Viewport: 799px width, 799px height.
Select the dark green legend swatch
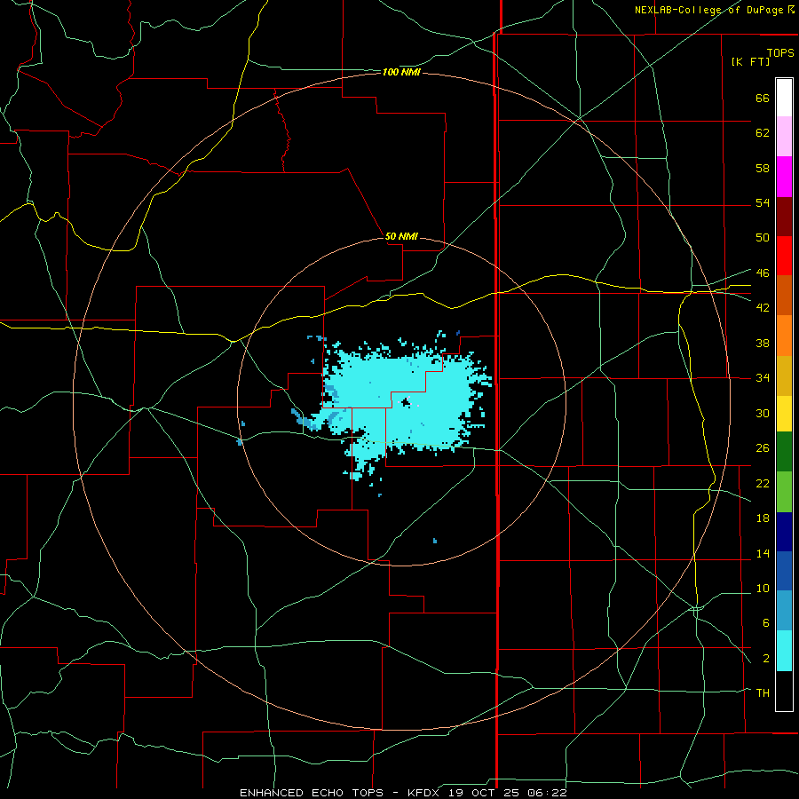coord(784,452)
